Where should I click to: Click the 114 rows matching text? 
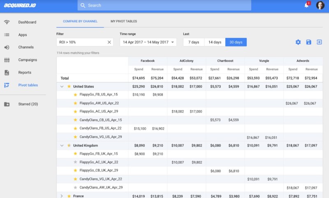(78, 53)
